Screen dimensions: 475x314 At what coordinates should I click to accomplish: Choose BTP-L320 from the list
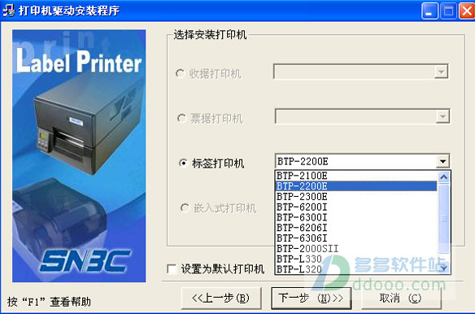point(355,269)
